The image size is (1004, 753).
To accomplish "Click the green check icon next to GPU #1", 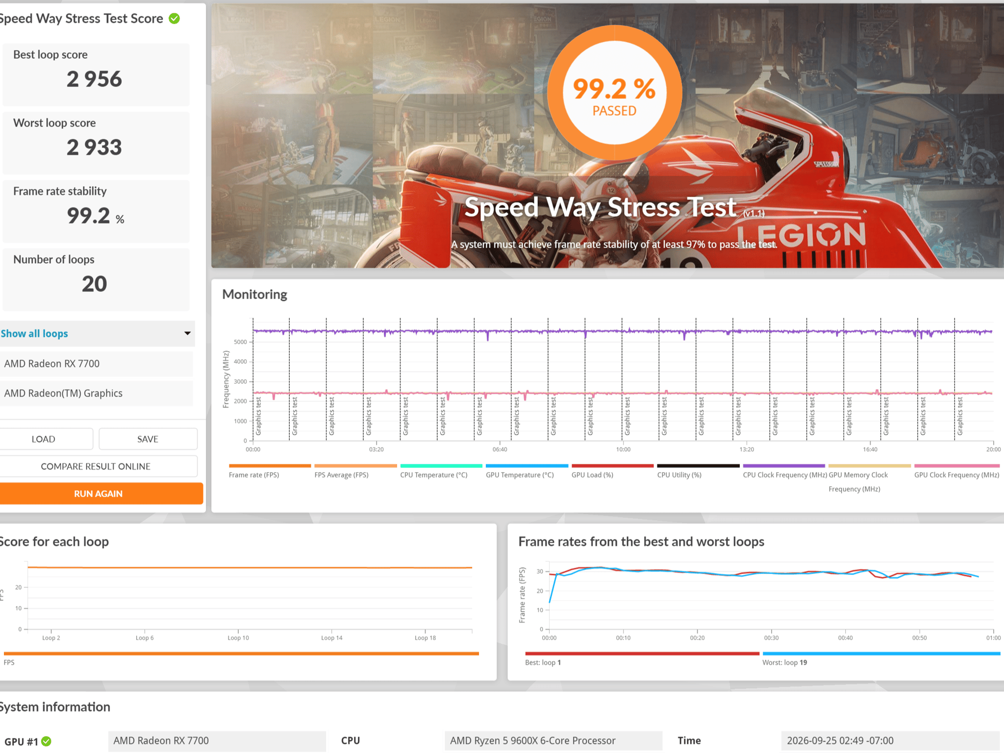I will (46, 741).
